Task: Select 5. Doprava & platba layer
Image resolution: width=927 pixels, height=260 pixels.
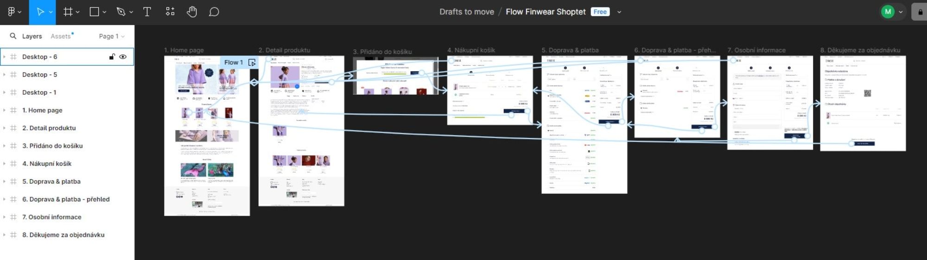Action: click(67, 181)
